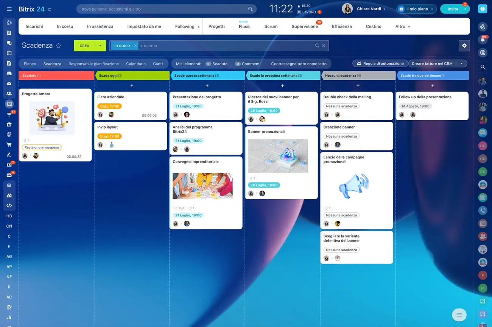Open the Calendario icon in the left sidebar
492x327 pixels.
coord(9,53)
